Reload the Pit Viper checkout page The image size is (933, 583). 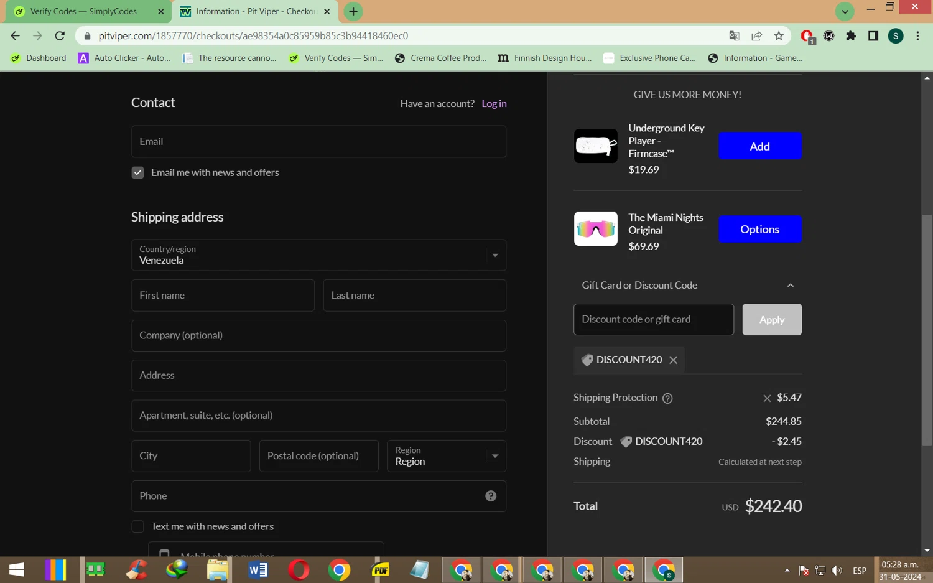click(60, 36)
